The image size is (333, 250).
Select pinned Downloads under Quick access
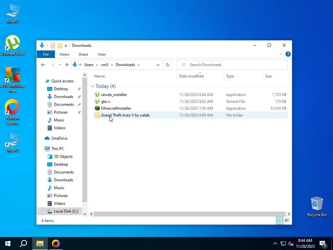point(63,96)
